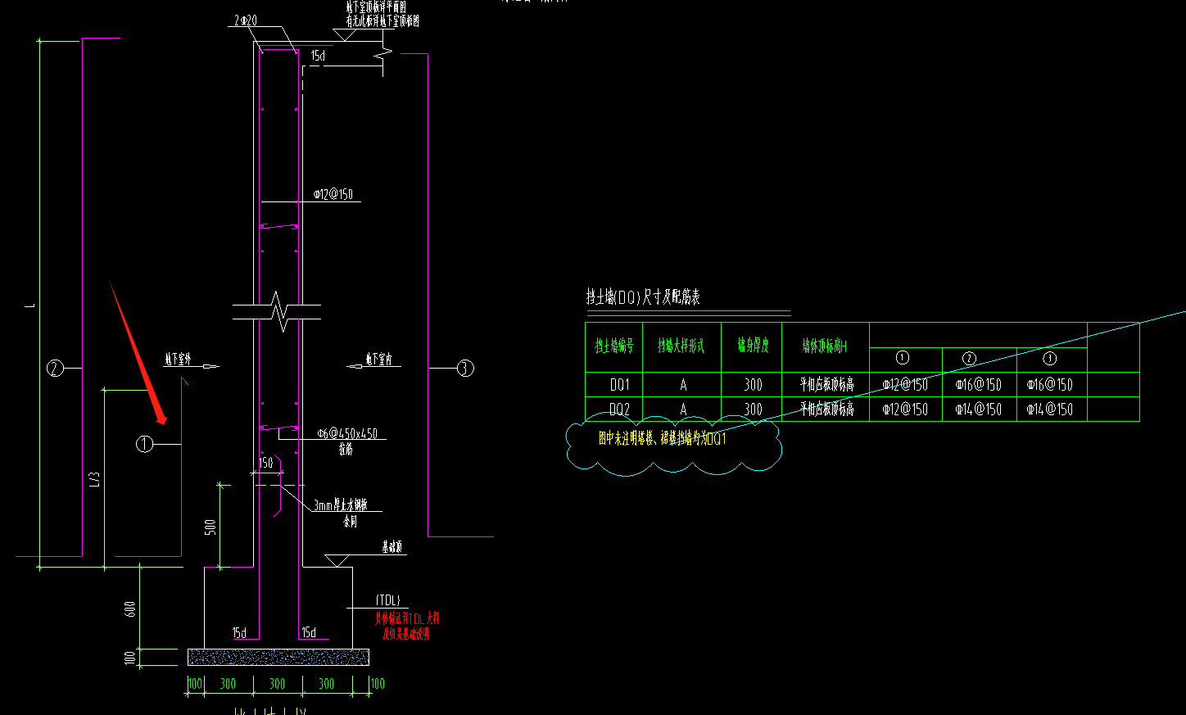Image resolution: width=1186 pixels, height=715 pixels.
Task: Select the header cell 墙体顶标高H
Action: click(825, 346)
